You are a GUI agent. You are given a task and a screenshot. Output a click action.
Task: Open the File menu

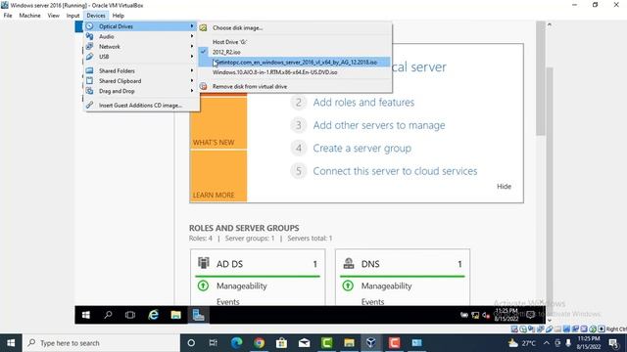(x=8, y=16)
